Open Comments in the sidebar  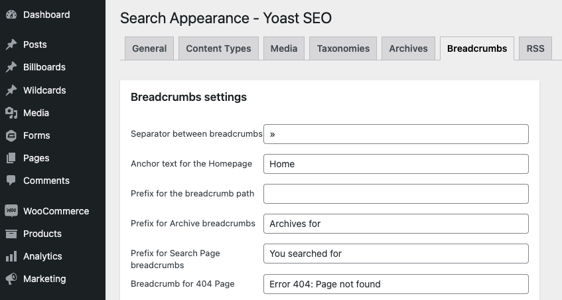(x=46, y=181)
